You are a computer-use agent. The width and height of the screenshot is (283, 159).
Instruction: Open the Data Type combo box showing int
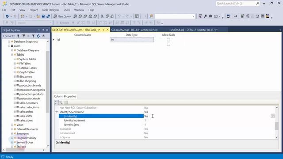(132, 40)
